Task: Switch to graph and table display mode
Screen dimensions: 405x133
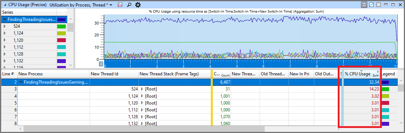Action: click(364, 5)
